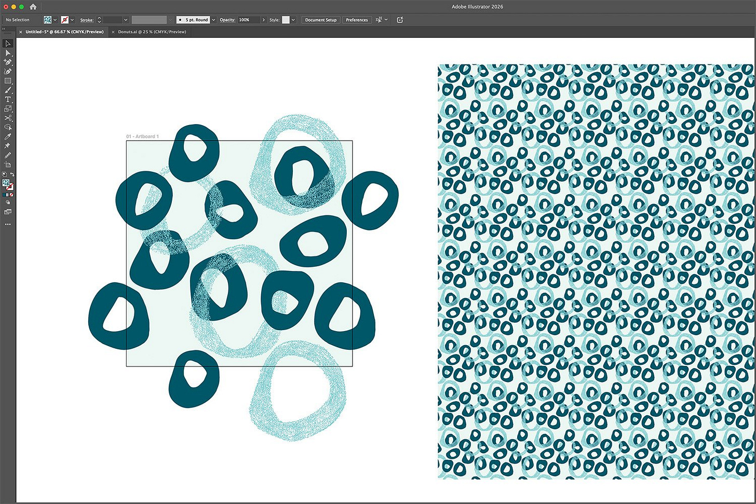Viewport: 756px width, 504px height.
Task: Open Document Setup
Action: point(320,20)
